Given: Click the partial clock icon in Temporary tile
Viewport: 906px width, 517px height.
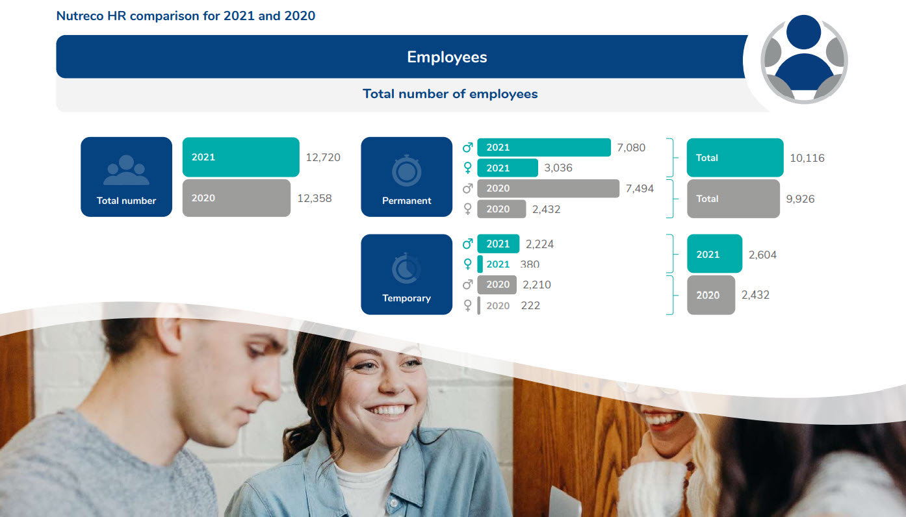Looking at the screenshot, I should pos(406,268).
